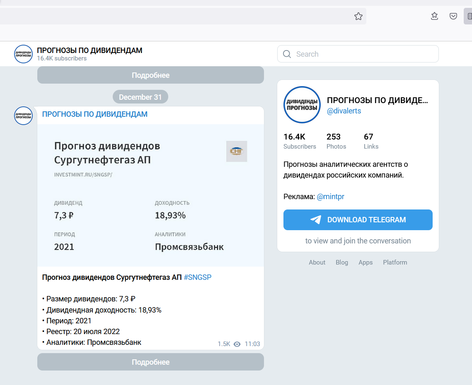Screen dimensions: 472x385
Task: Open the @mintpr advertising contact
Action: [x=330, y=196]
